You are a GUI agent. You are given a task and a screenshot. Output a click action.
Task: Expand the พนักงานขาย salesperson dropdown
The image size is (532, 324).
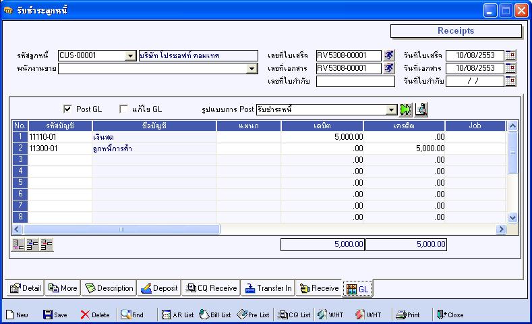tap(252, 69)
